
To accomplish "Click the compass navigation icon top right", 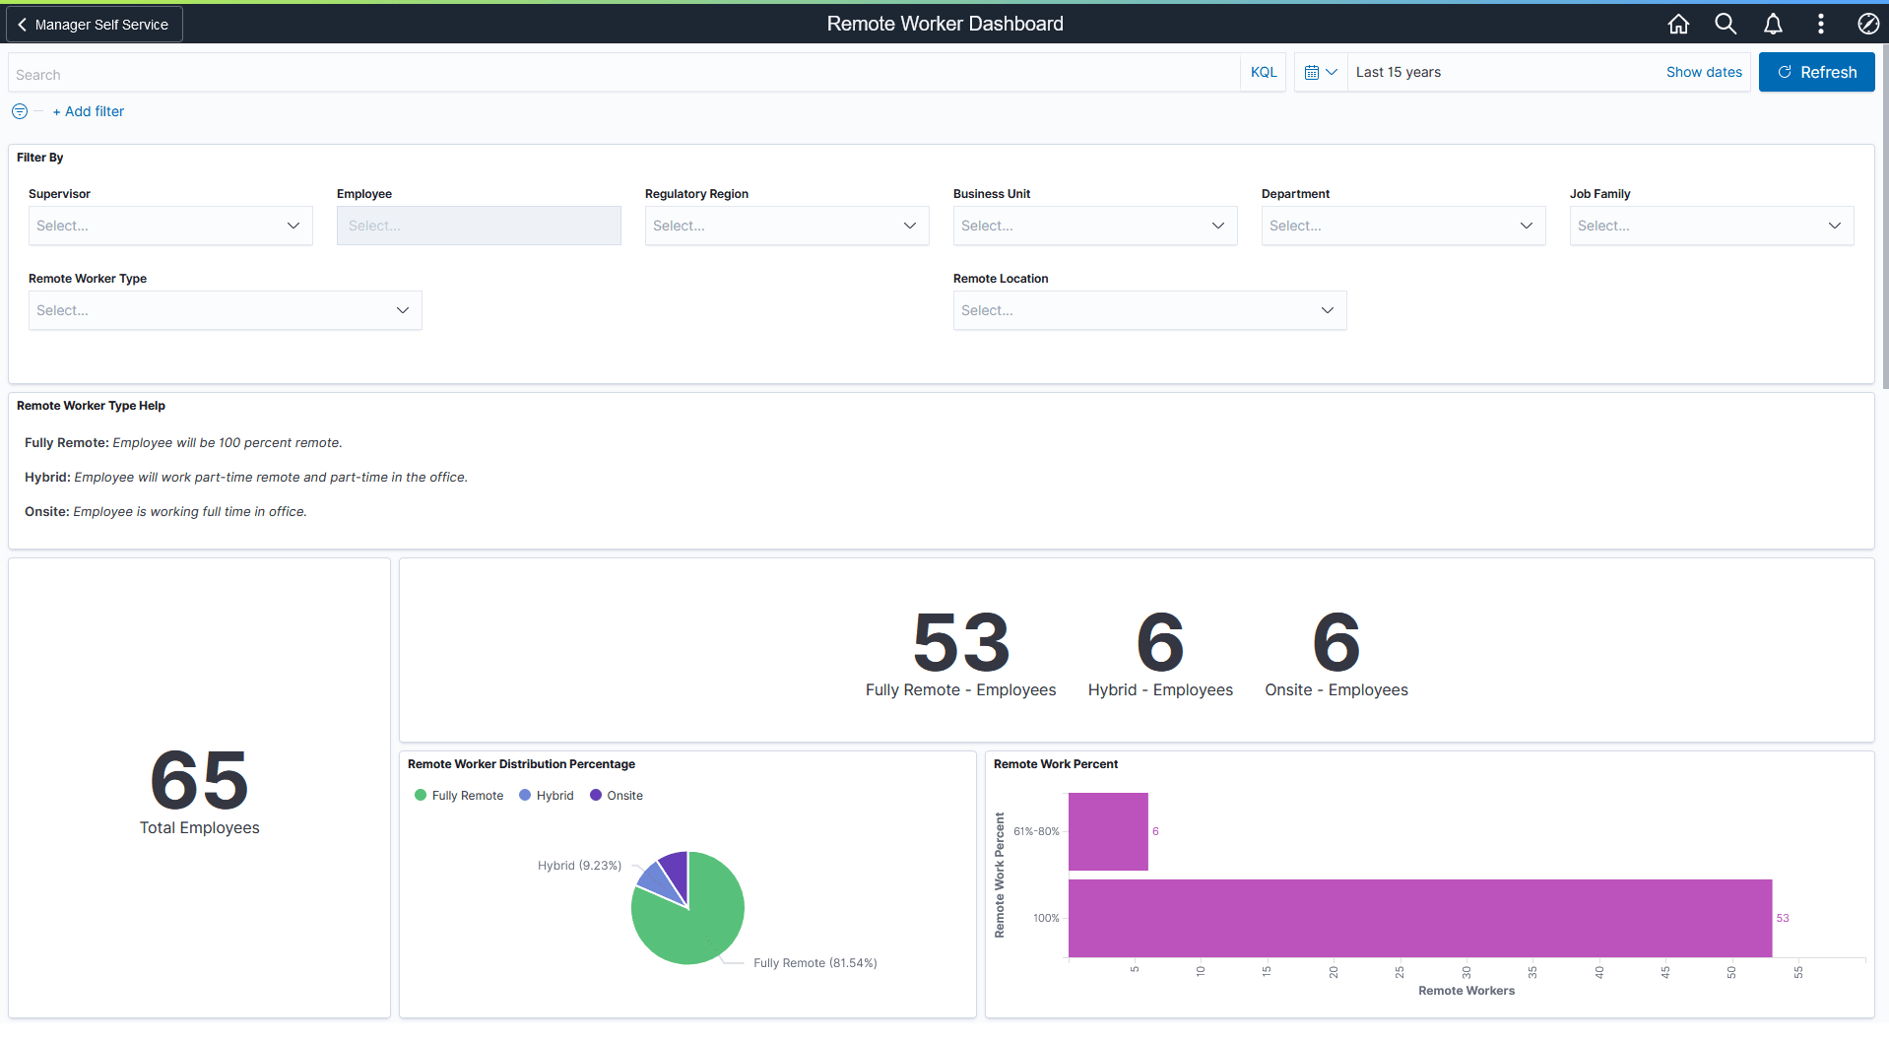I will [1867, 24].
